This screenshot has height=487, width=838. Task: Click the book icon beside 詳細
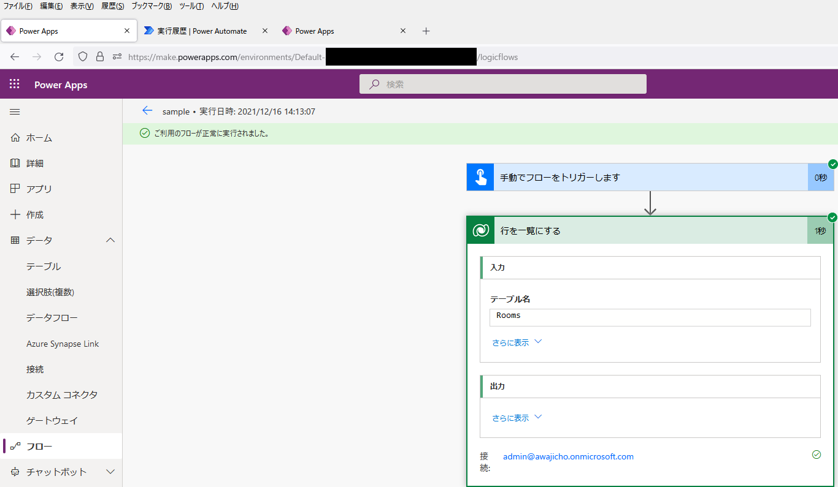tap(15, 164)
